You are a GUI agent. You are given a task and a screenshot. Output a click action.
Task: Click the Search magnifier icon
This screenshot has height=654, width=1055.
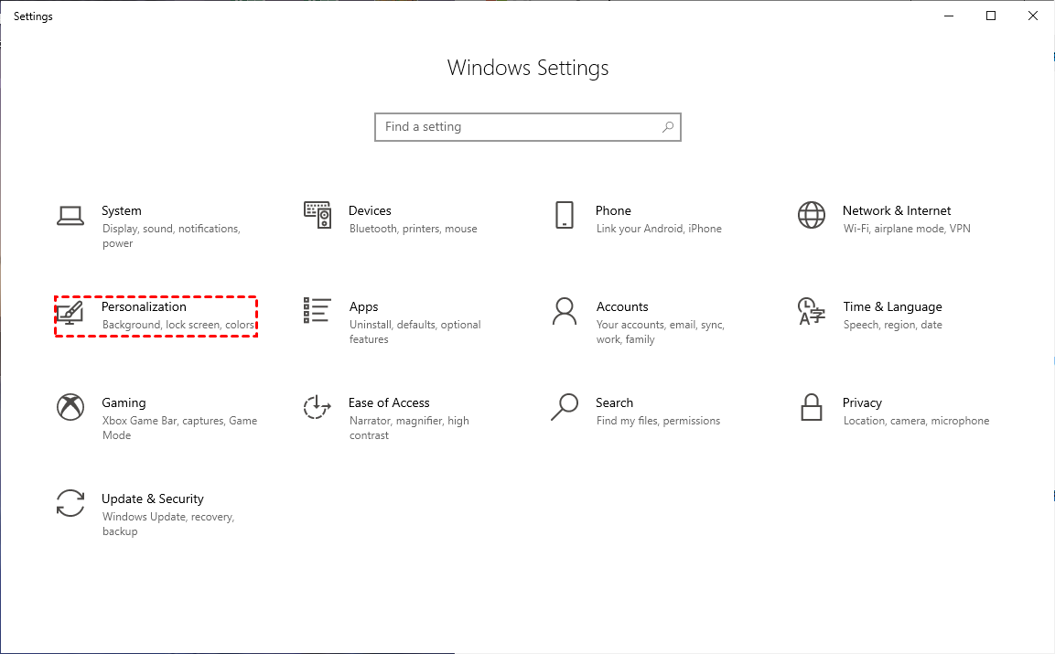tap(564, 408)
